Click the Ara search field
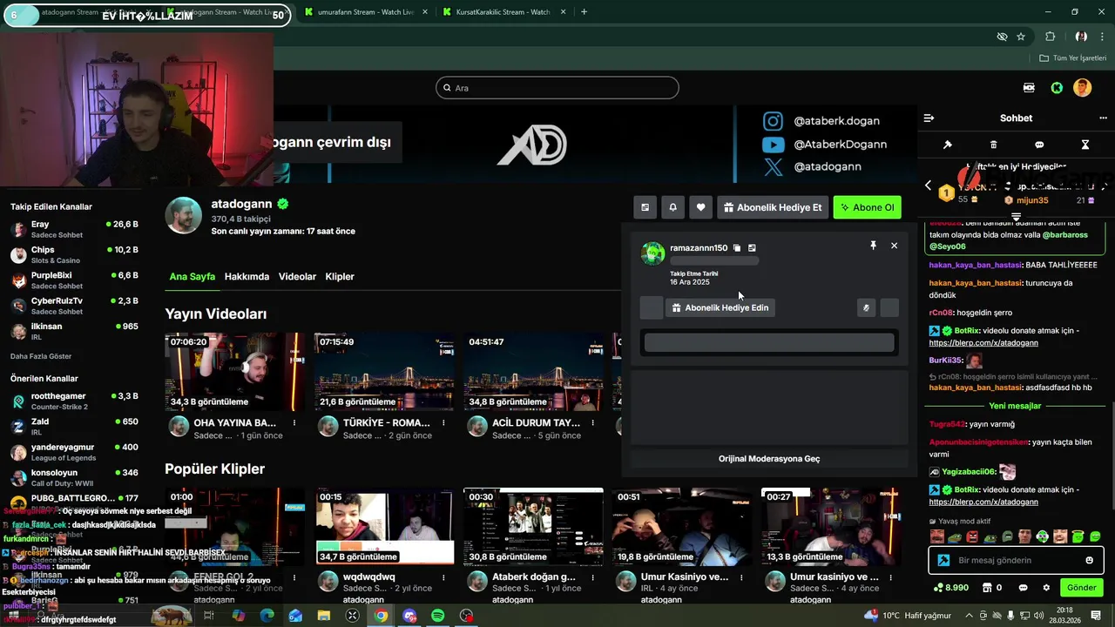 click(557, 88)
